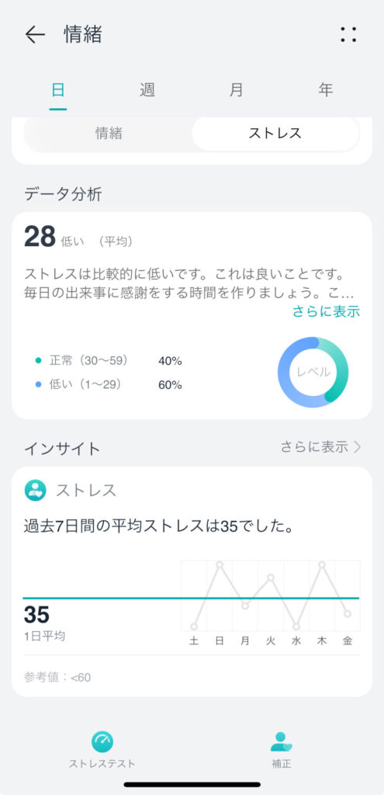Open the 過去7日間の平均ストレス insight card
Screen dimensions: 384x795
tap(192, 581)
